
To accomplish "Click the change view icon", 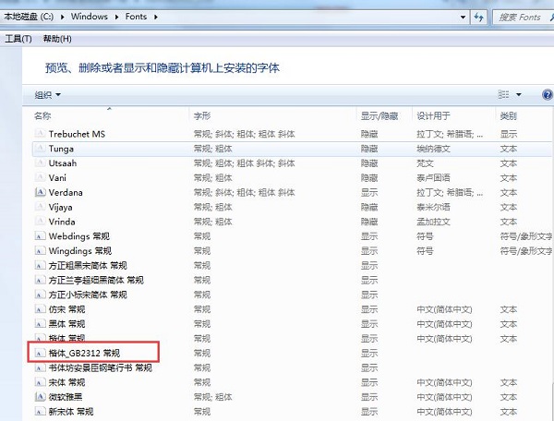I will [x=503, y=94].
